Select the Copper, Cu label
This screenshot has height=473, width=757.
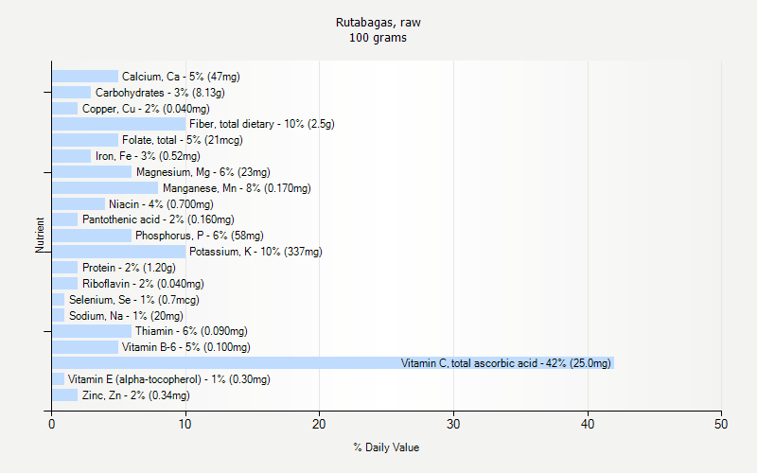point(146,109)
